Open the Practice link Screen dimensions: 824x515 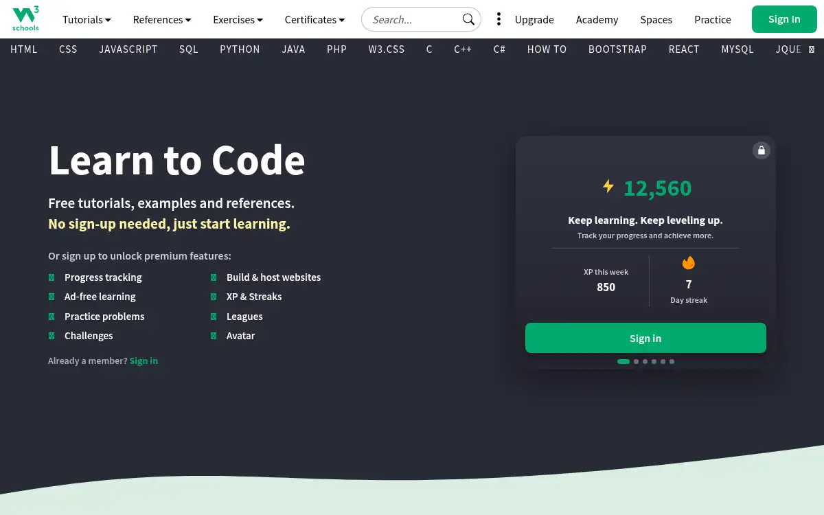point(713,19)
